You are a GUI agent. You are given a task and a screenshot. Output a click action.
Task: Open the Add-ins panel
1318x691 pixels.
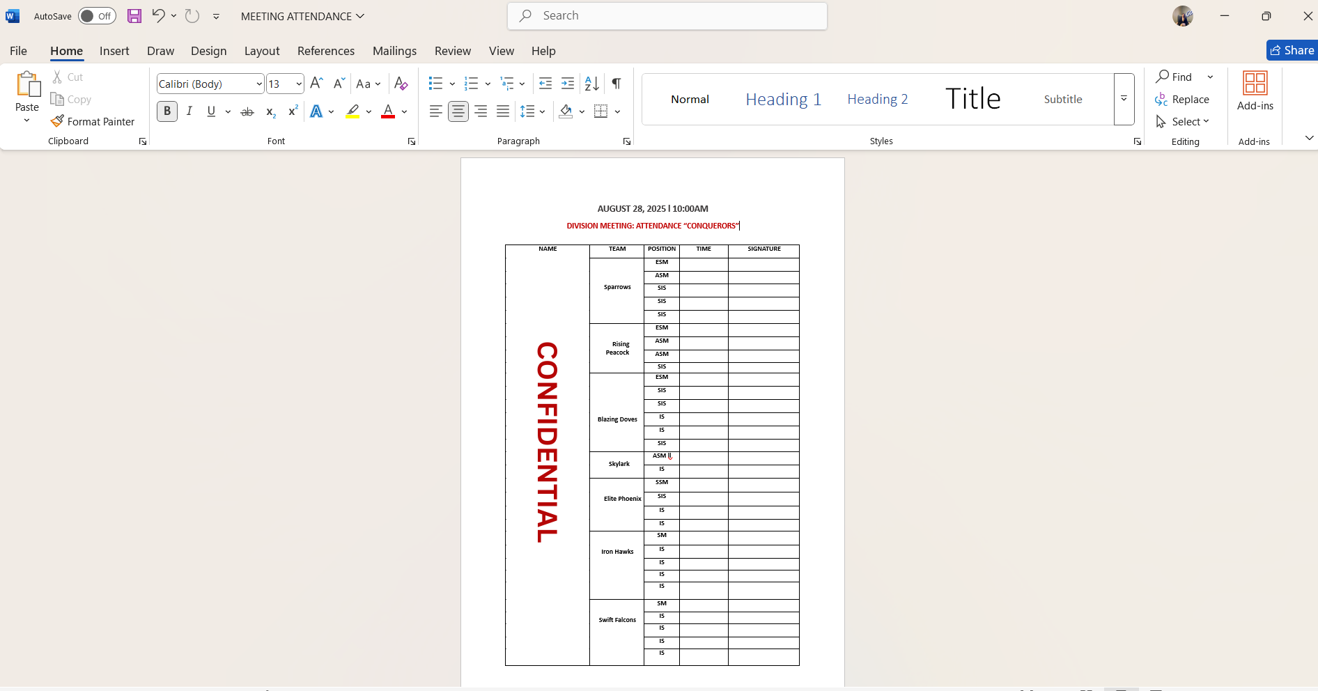[1255, 91]
